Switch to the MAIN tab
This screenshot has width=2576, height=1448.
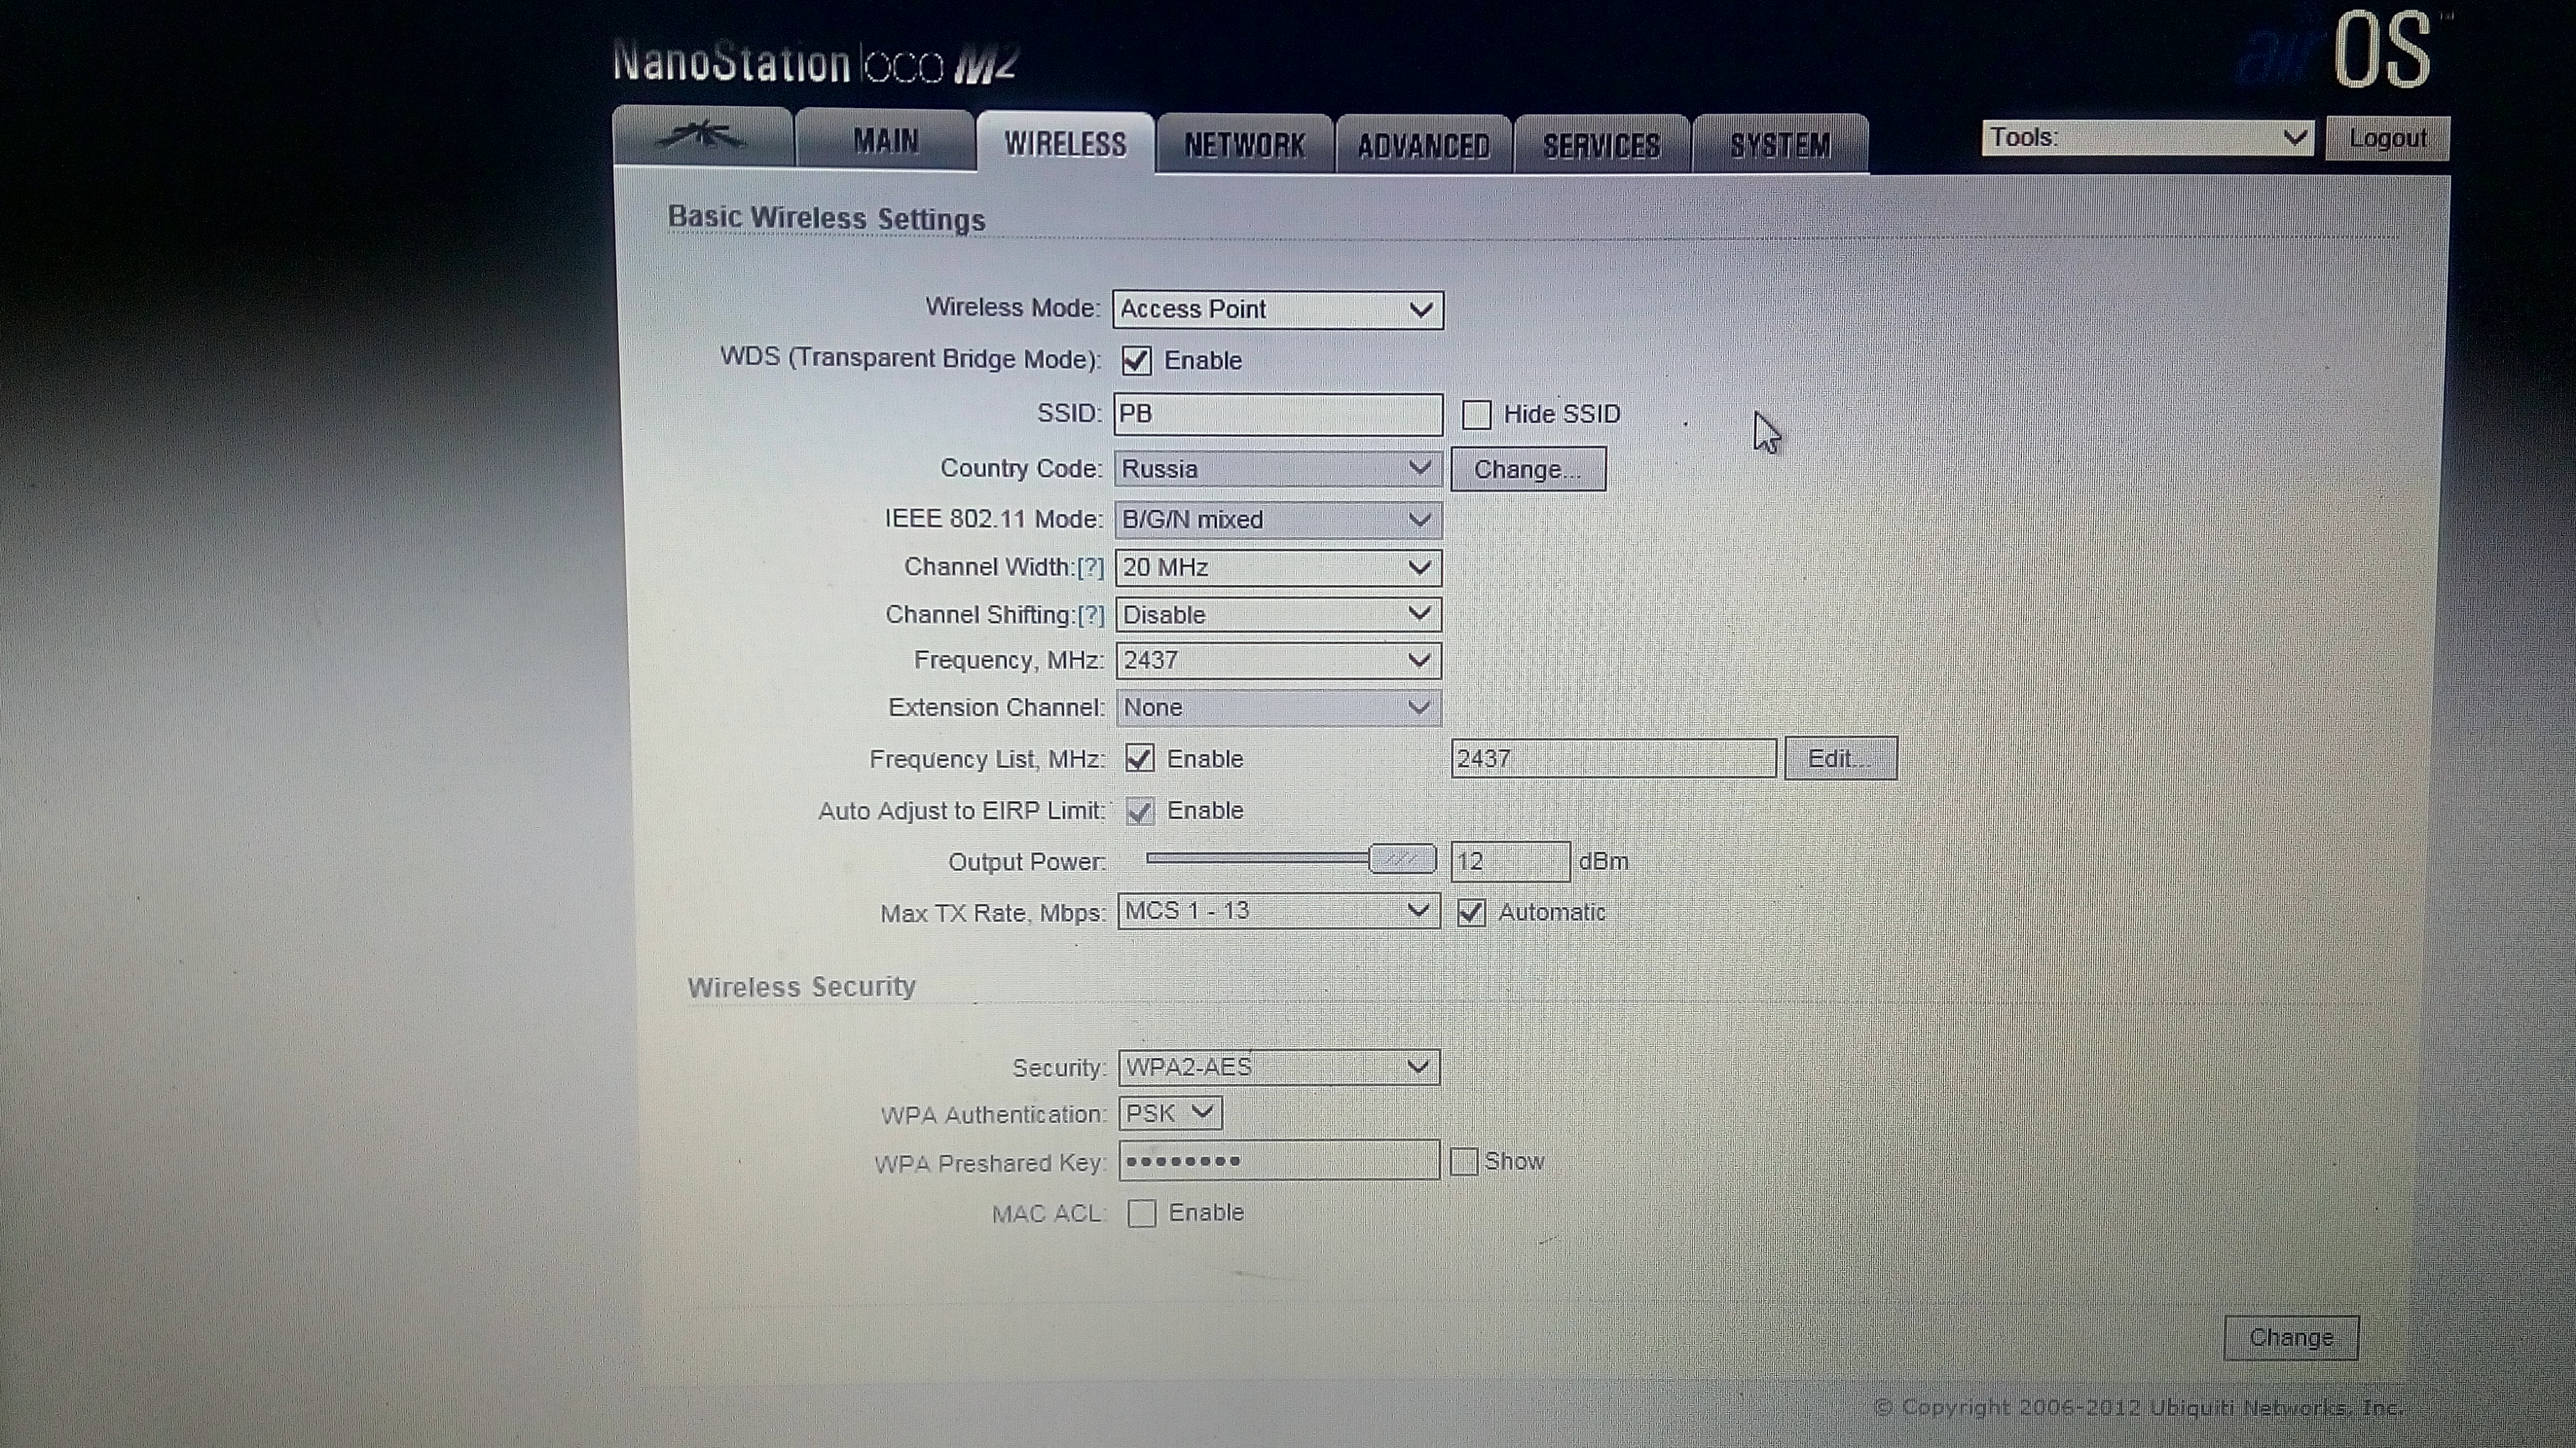tap(885, 141)
